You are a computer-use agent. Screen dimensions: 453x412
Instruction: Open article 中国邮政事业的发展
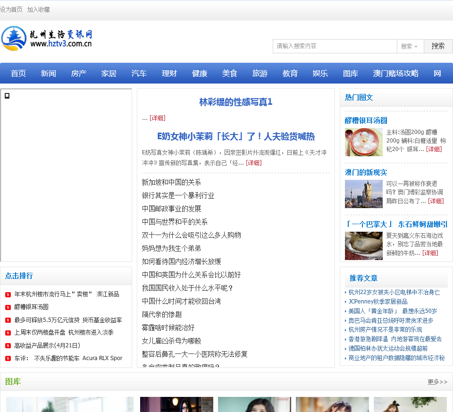(x=172, y=209)
